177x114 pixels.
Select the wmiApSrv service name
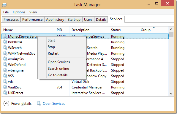(16, 59)
